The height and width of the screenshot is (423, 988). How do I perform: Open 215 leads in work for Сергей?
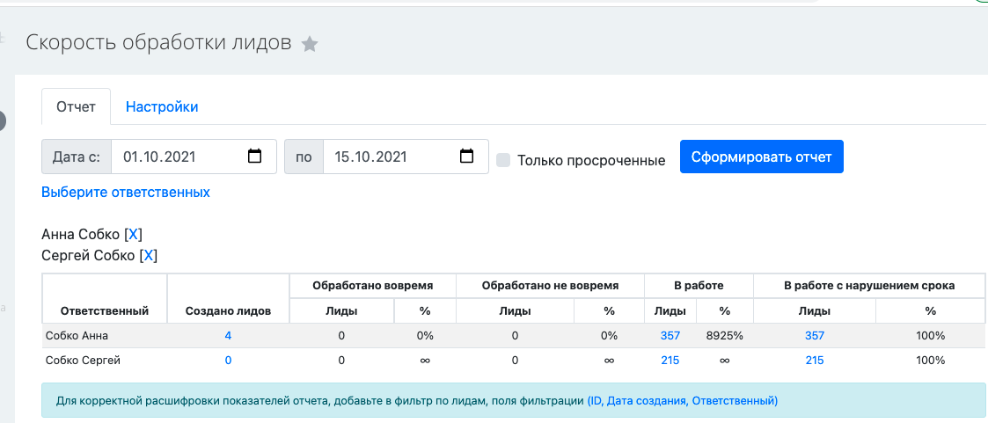(670, 360)
